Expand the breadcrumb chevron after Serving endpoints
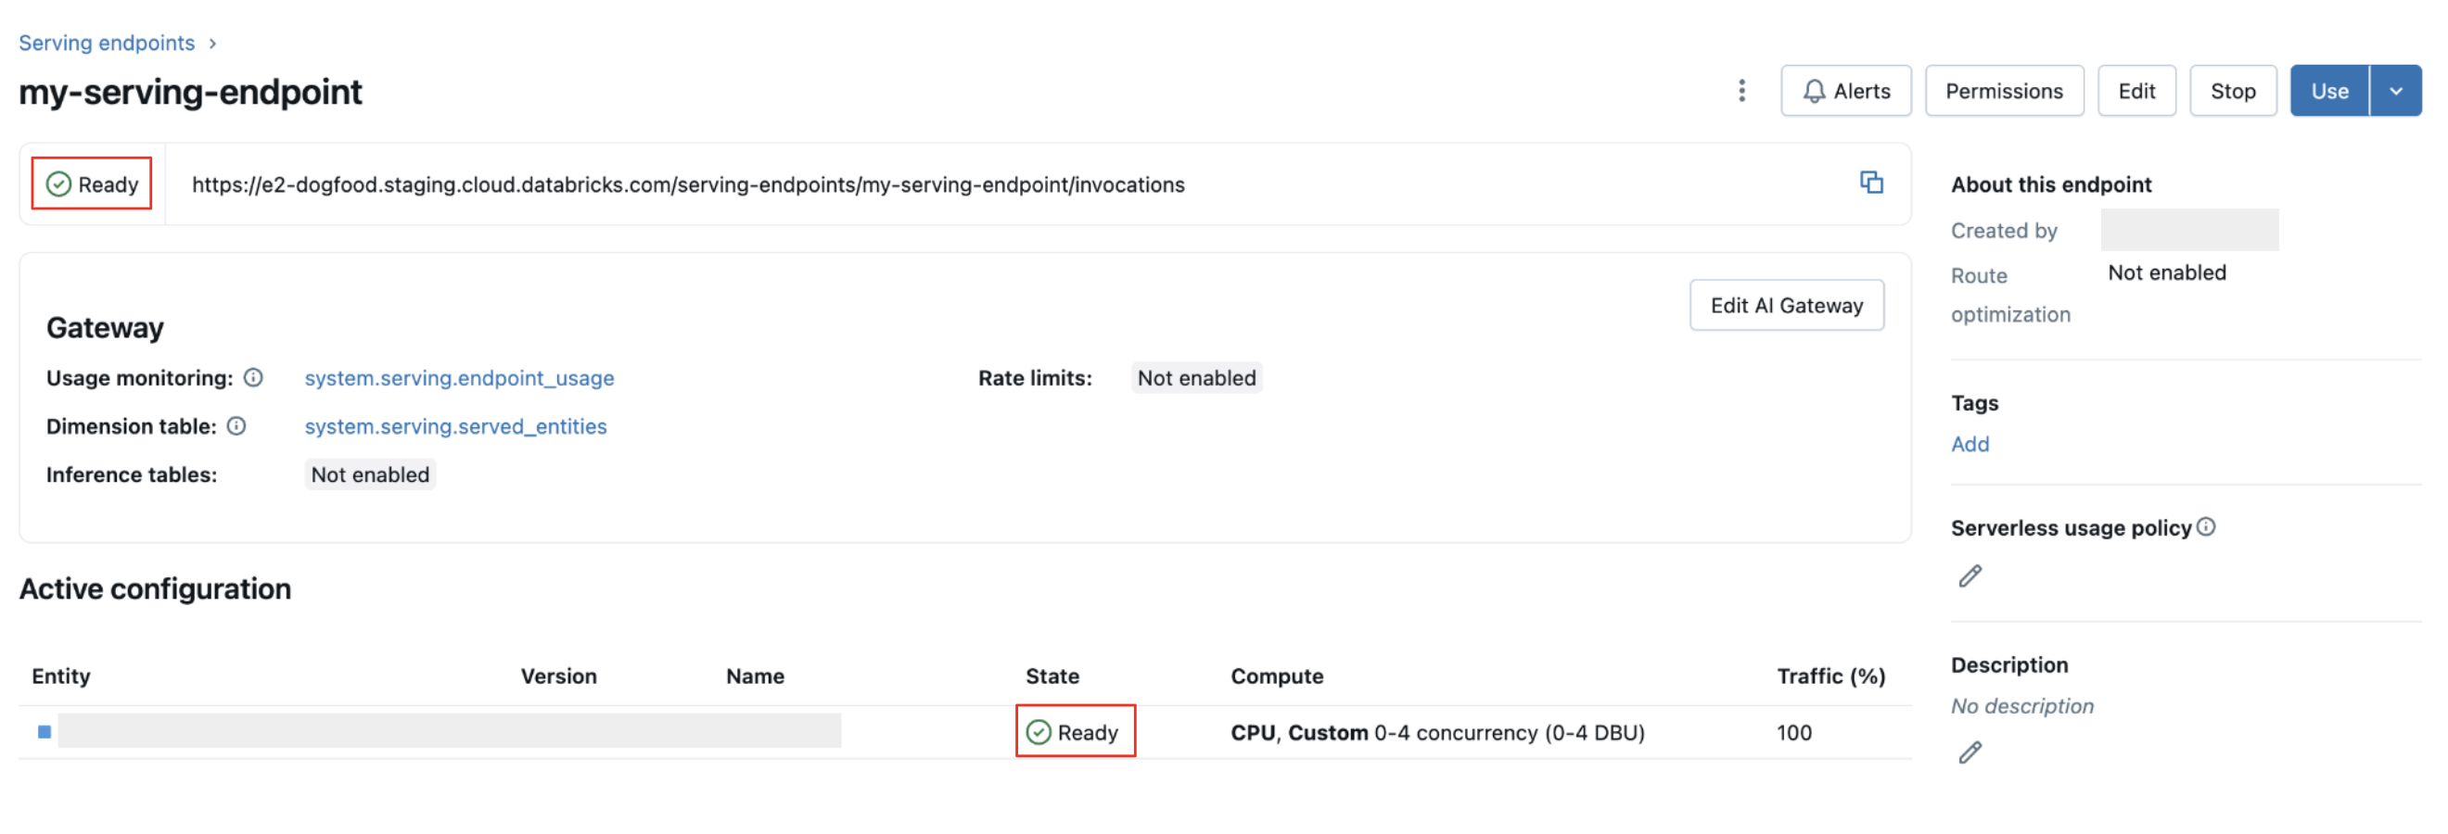Image resolution: width=2448 pixels, height=834 pixels. [211, 43]
